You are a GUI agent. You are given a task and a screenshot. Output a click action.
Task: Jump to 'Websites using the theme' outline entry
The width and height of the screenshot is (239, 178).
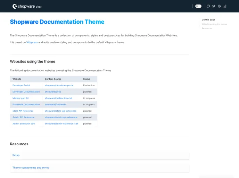214,24
